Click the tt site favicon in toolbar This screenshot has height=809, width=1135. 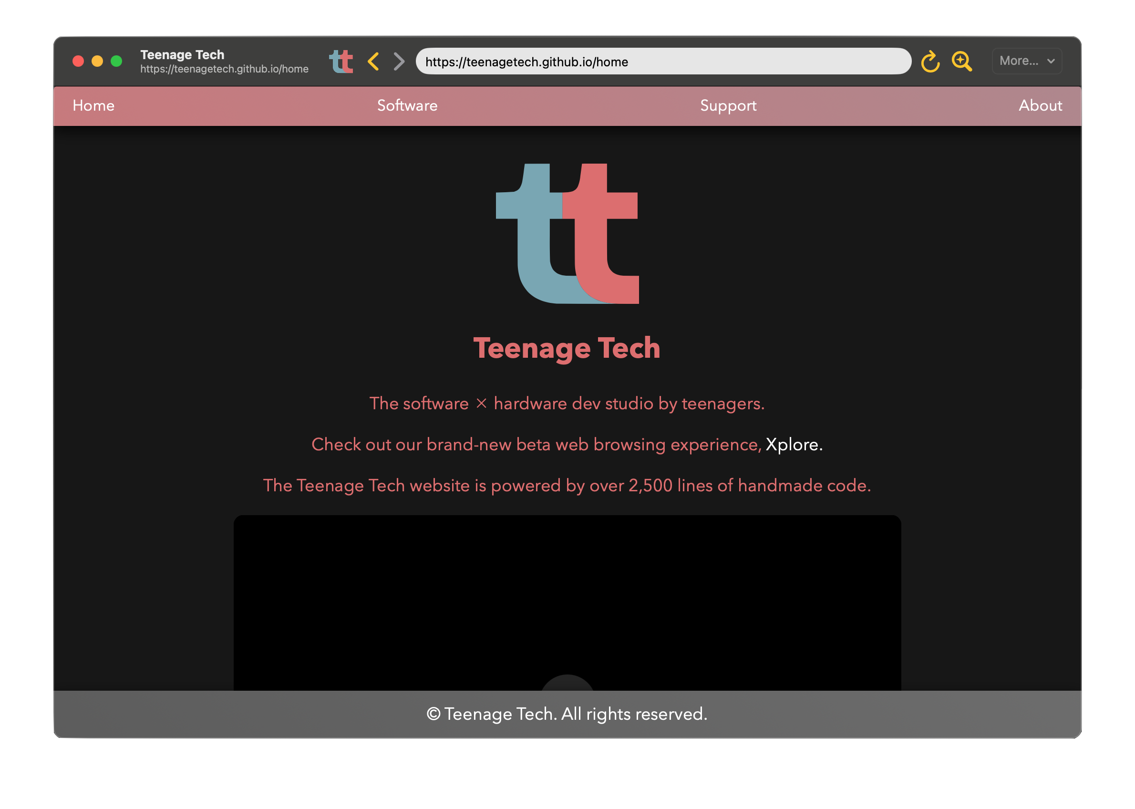click(341, 61)
